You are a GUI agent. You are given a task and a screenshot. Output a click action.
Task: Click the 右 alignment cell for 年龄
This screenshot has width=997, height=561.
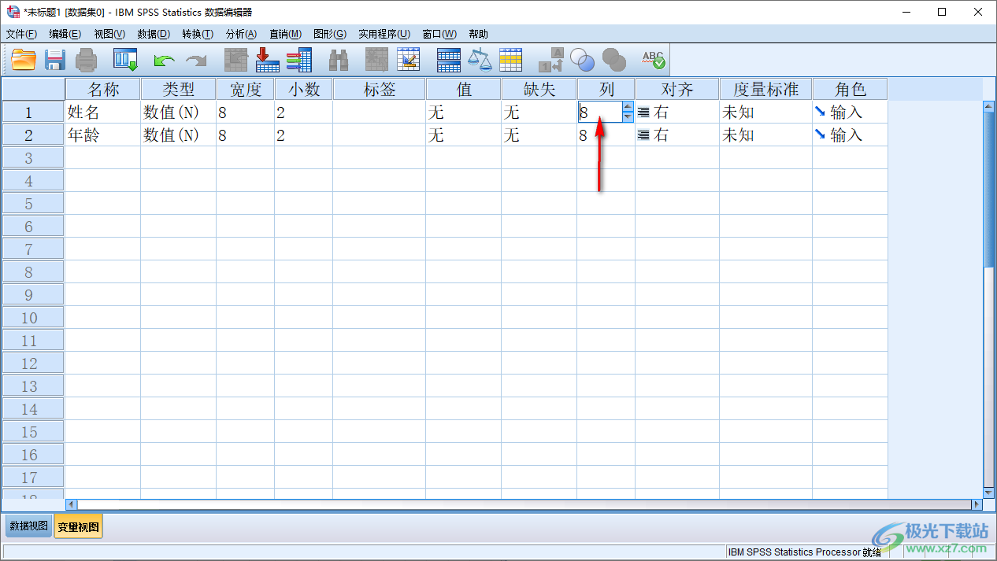click(677, 135)
